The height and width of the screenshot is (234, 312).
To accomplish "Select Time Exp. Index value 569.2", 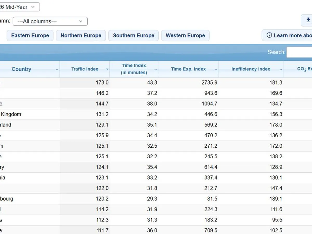I will (211, 125).
